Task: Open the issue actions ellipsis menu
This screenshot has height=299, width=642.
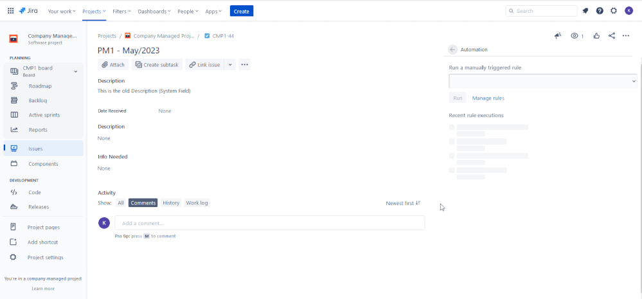Action: [x=626, y=36]
